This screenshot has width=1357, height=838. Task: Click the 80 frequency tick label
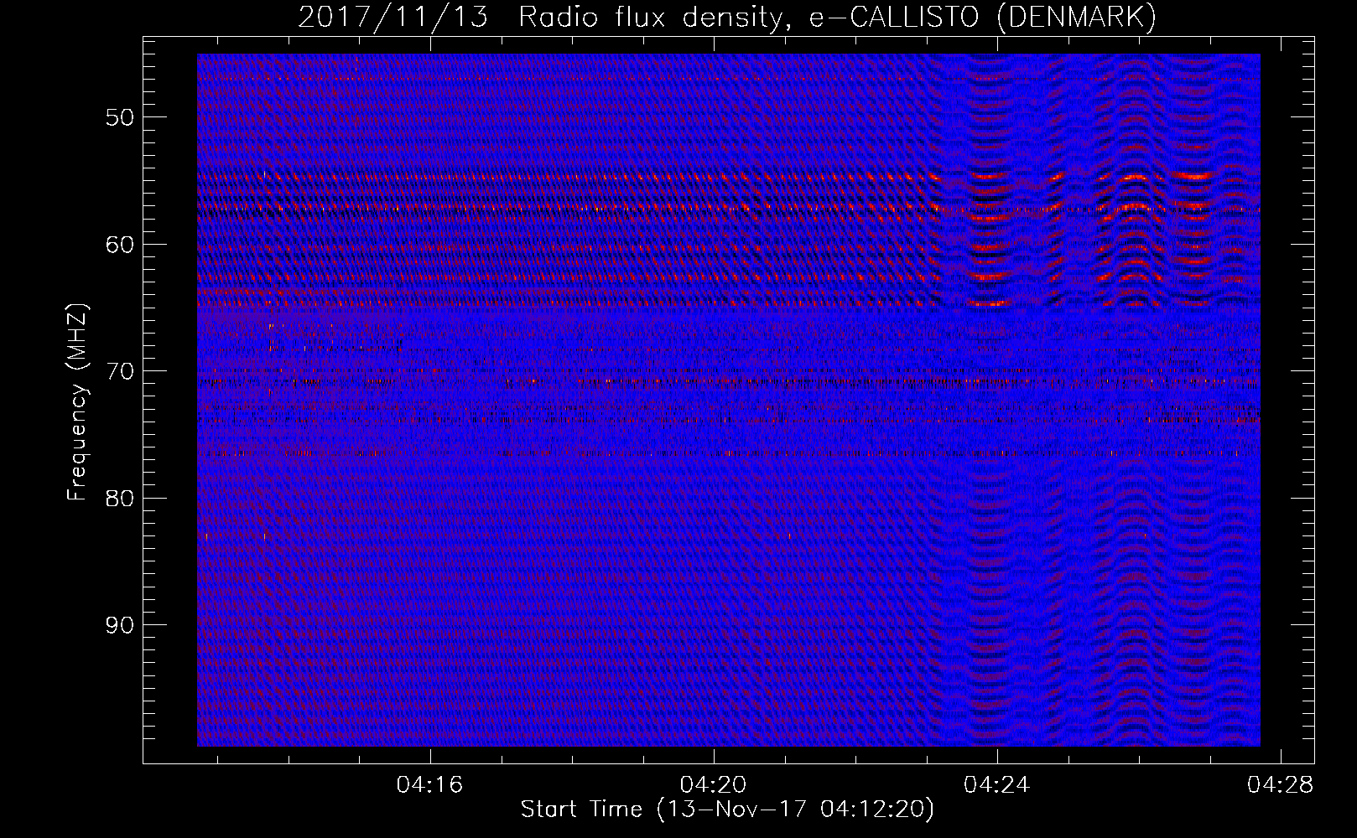click(x=119, y=499)
